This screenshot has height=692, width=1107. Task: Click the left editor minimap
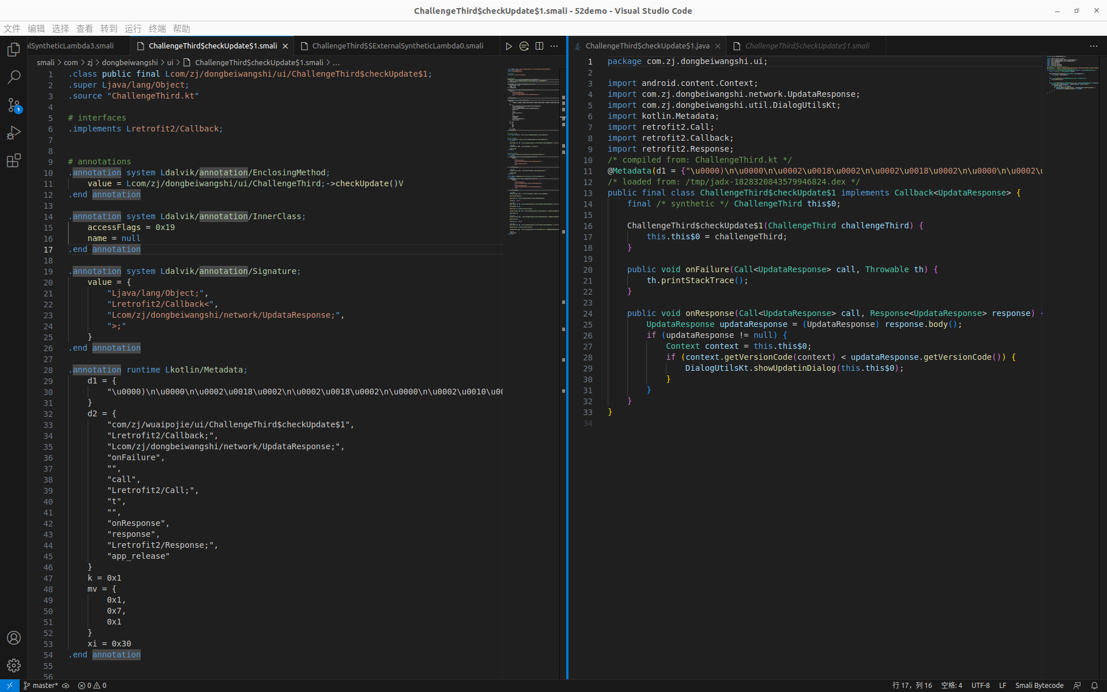point(533,152)
